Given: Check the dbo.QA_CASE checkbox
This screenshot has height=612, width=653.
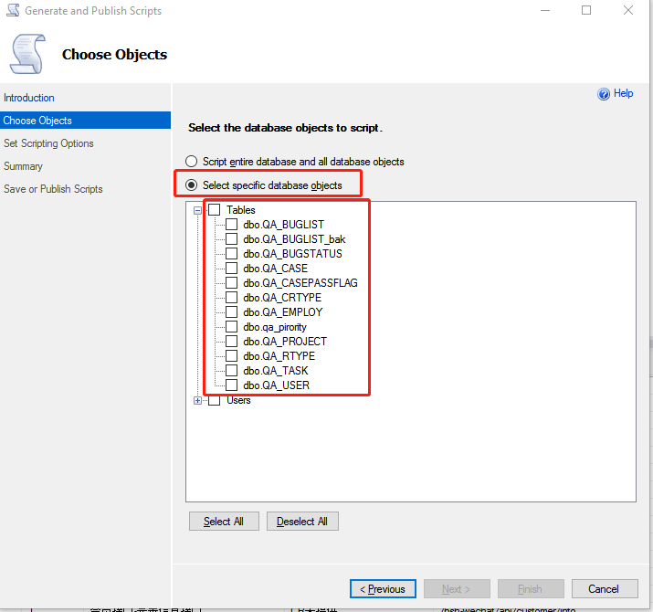Looking at the screenshot, I should click(232, 268).
